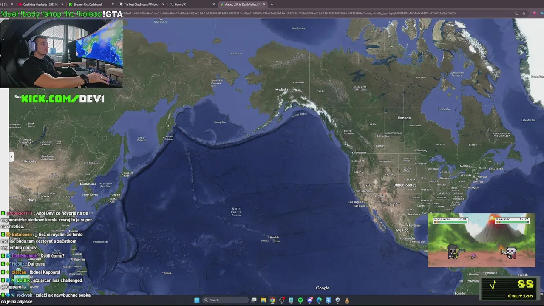The width and height of the screenshot is (544, 306).
Task: Click the United States country label
Action: click(x=405, y=185)
